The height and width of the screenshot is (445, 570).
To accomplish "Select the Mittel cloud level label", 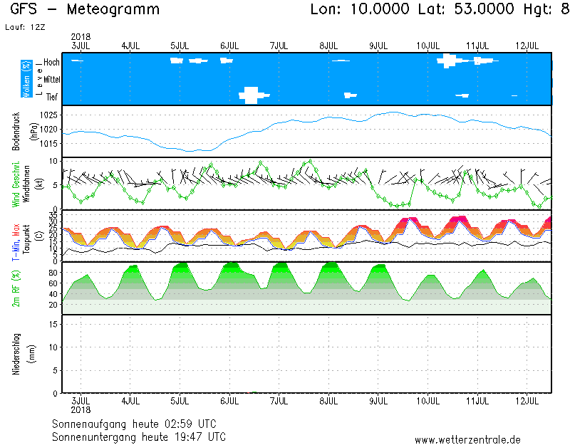I will (x=51, y=79).
